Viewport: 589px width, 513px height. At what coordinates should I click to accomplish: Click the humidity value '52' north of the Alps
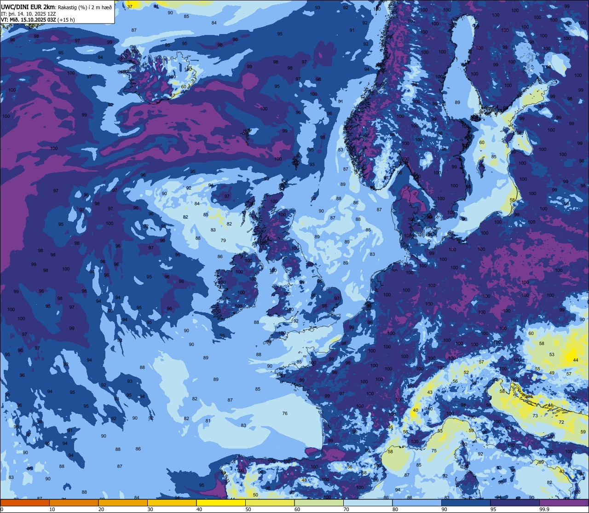(466, 373)
